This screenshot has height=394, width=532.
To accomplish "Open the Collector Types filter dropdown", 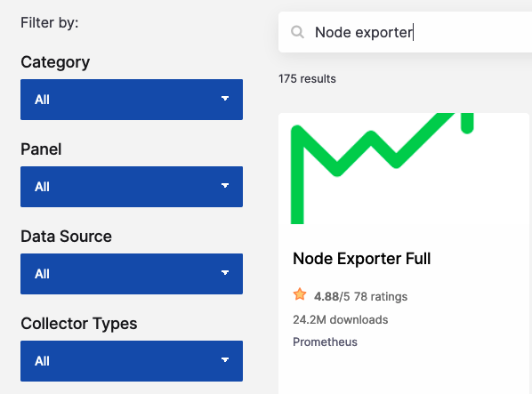I will (132, 361).
